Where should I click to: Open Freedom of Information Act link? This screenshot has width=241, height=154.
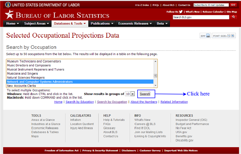pyautogui.click(x=62, y=150)
